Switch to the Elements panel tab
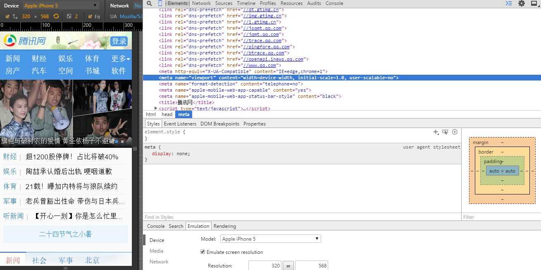 tap(177, 3)
